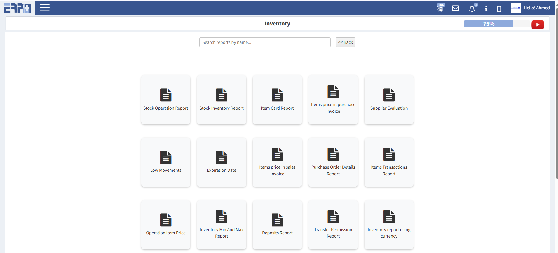Open Stock Inventory Report card

tap(222, 100)
